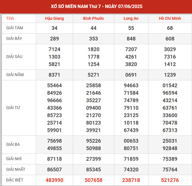
Task: Click the GIẢI NĂM row label
Action: click(15, 75)
